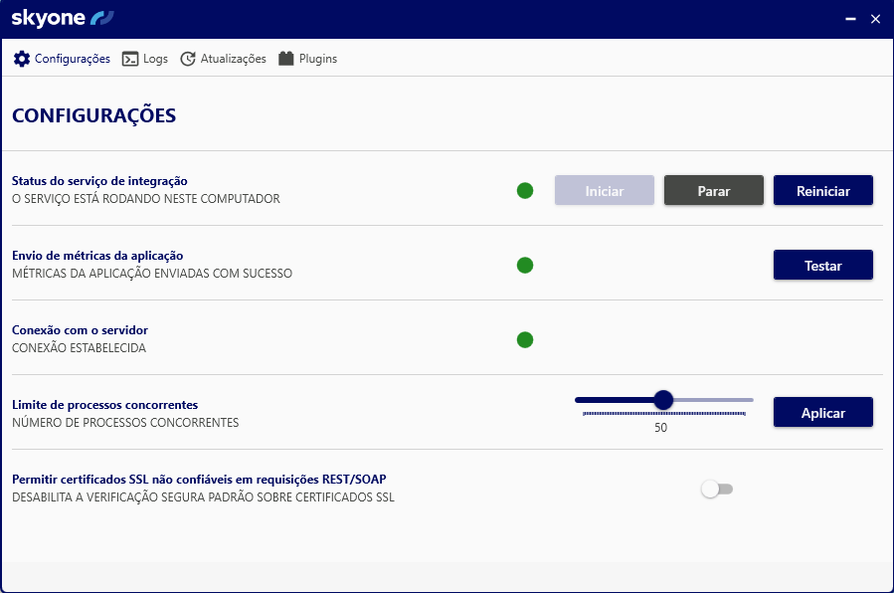Enable untrusted SSL certificates toggle

coord(716,489)
